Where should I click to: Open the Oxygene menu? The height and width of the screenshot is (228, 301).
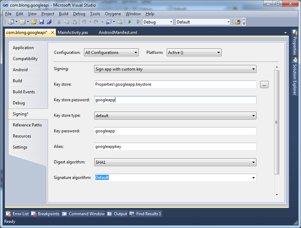click(x=113, y=14)
